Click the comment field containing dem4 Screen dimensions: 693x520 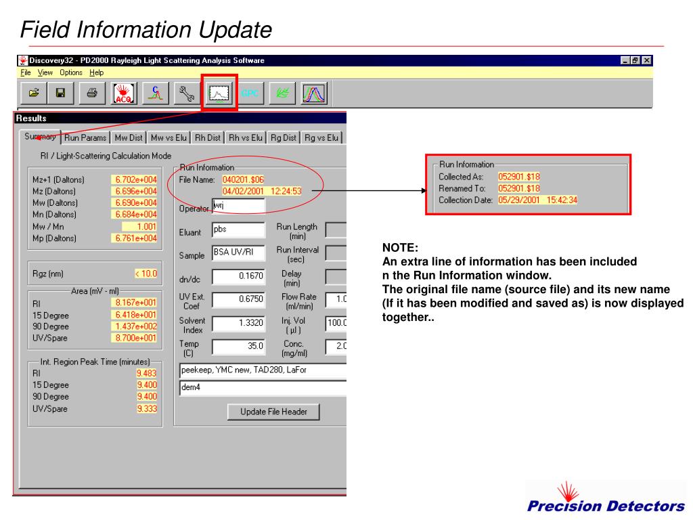[263, 388]
